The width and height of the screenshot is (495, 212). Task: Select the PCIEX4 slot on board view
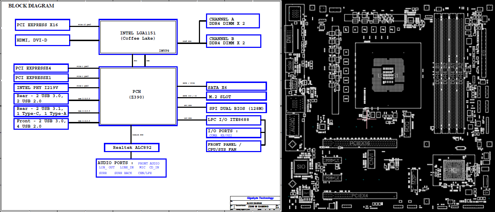[x=360, y=195]
